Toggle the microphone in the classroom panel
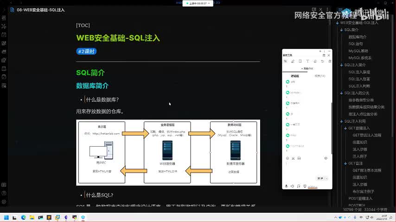Screen dimensions: 396x222 click(287, 186)
